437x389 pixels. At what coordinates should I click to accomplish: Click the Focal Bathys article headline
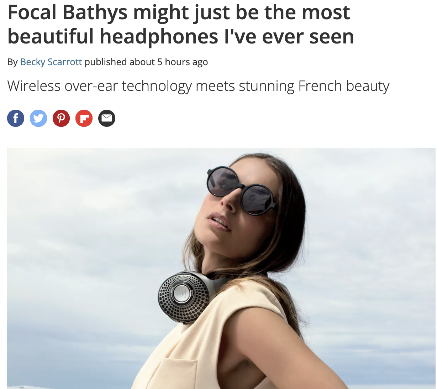181,24
